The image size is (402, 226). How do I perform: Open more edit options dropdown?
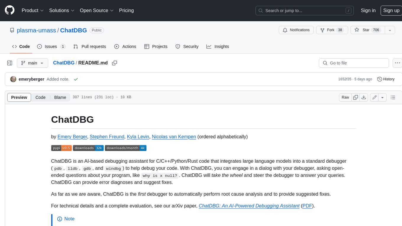pyautogui.click(x=382, y=97)
